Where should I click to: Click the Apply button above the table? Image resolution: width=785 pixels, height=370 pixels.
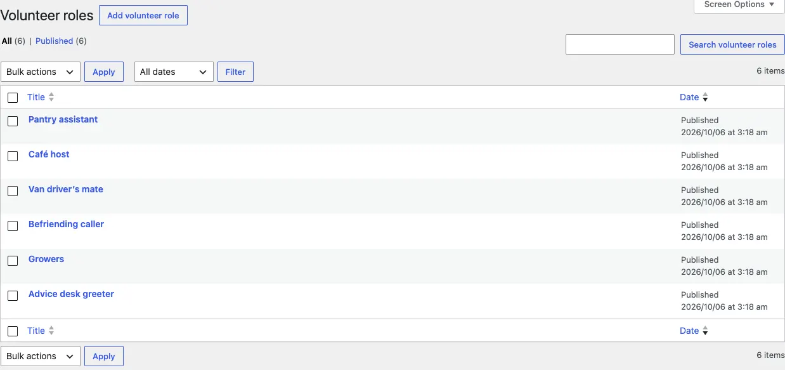(x=104, y=72)
